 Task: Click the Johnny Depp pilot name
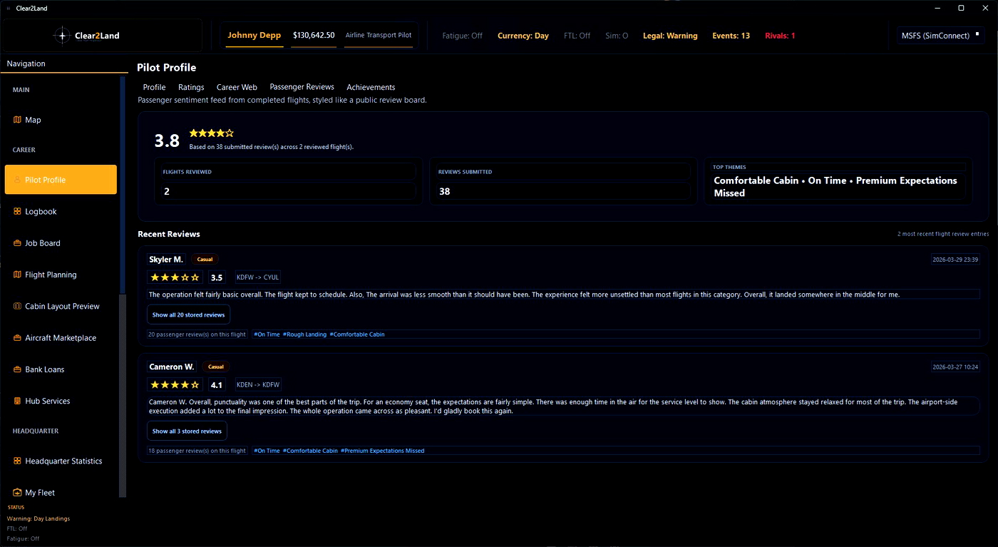click(x=254, y=35)
